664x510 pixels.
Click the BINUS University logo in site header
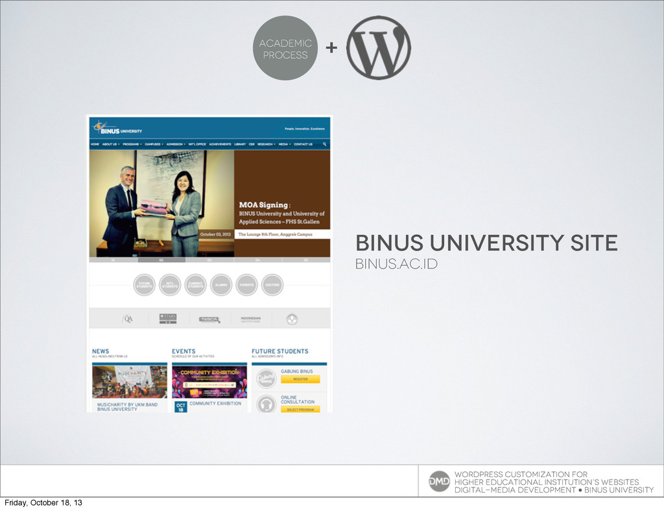point(118,128)
